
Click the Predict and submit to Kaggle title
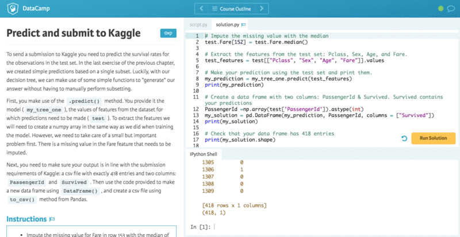click(x=74, y=33)
